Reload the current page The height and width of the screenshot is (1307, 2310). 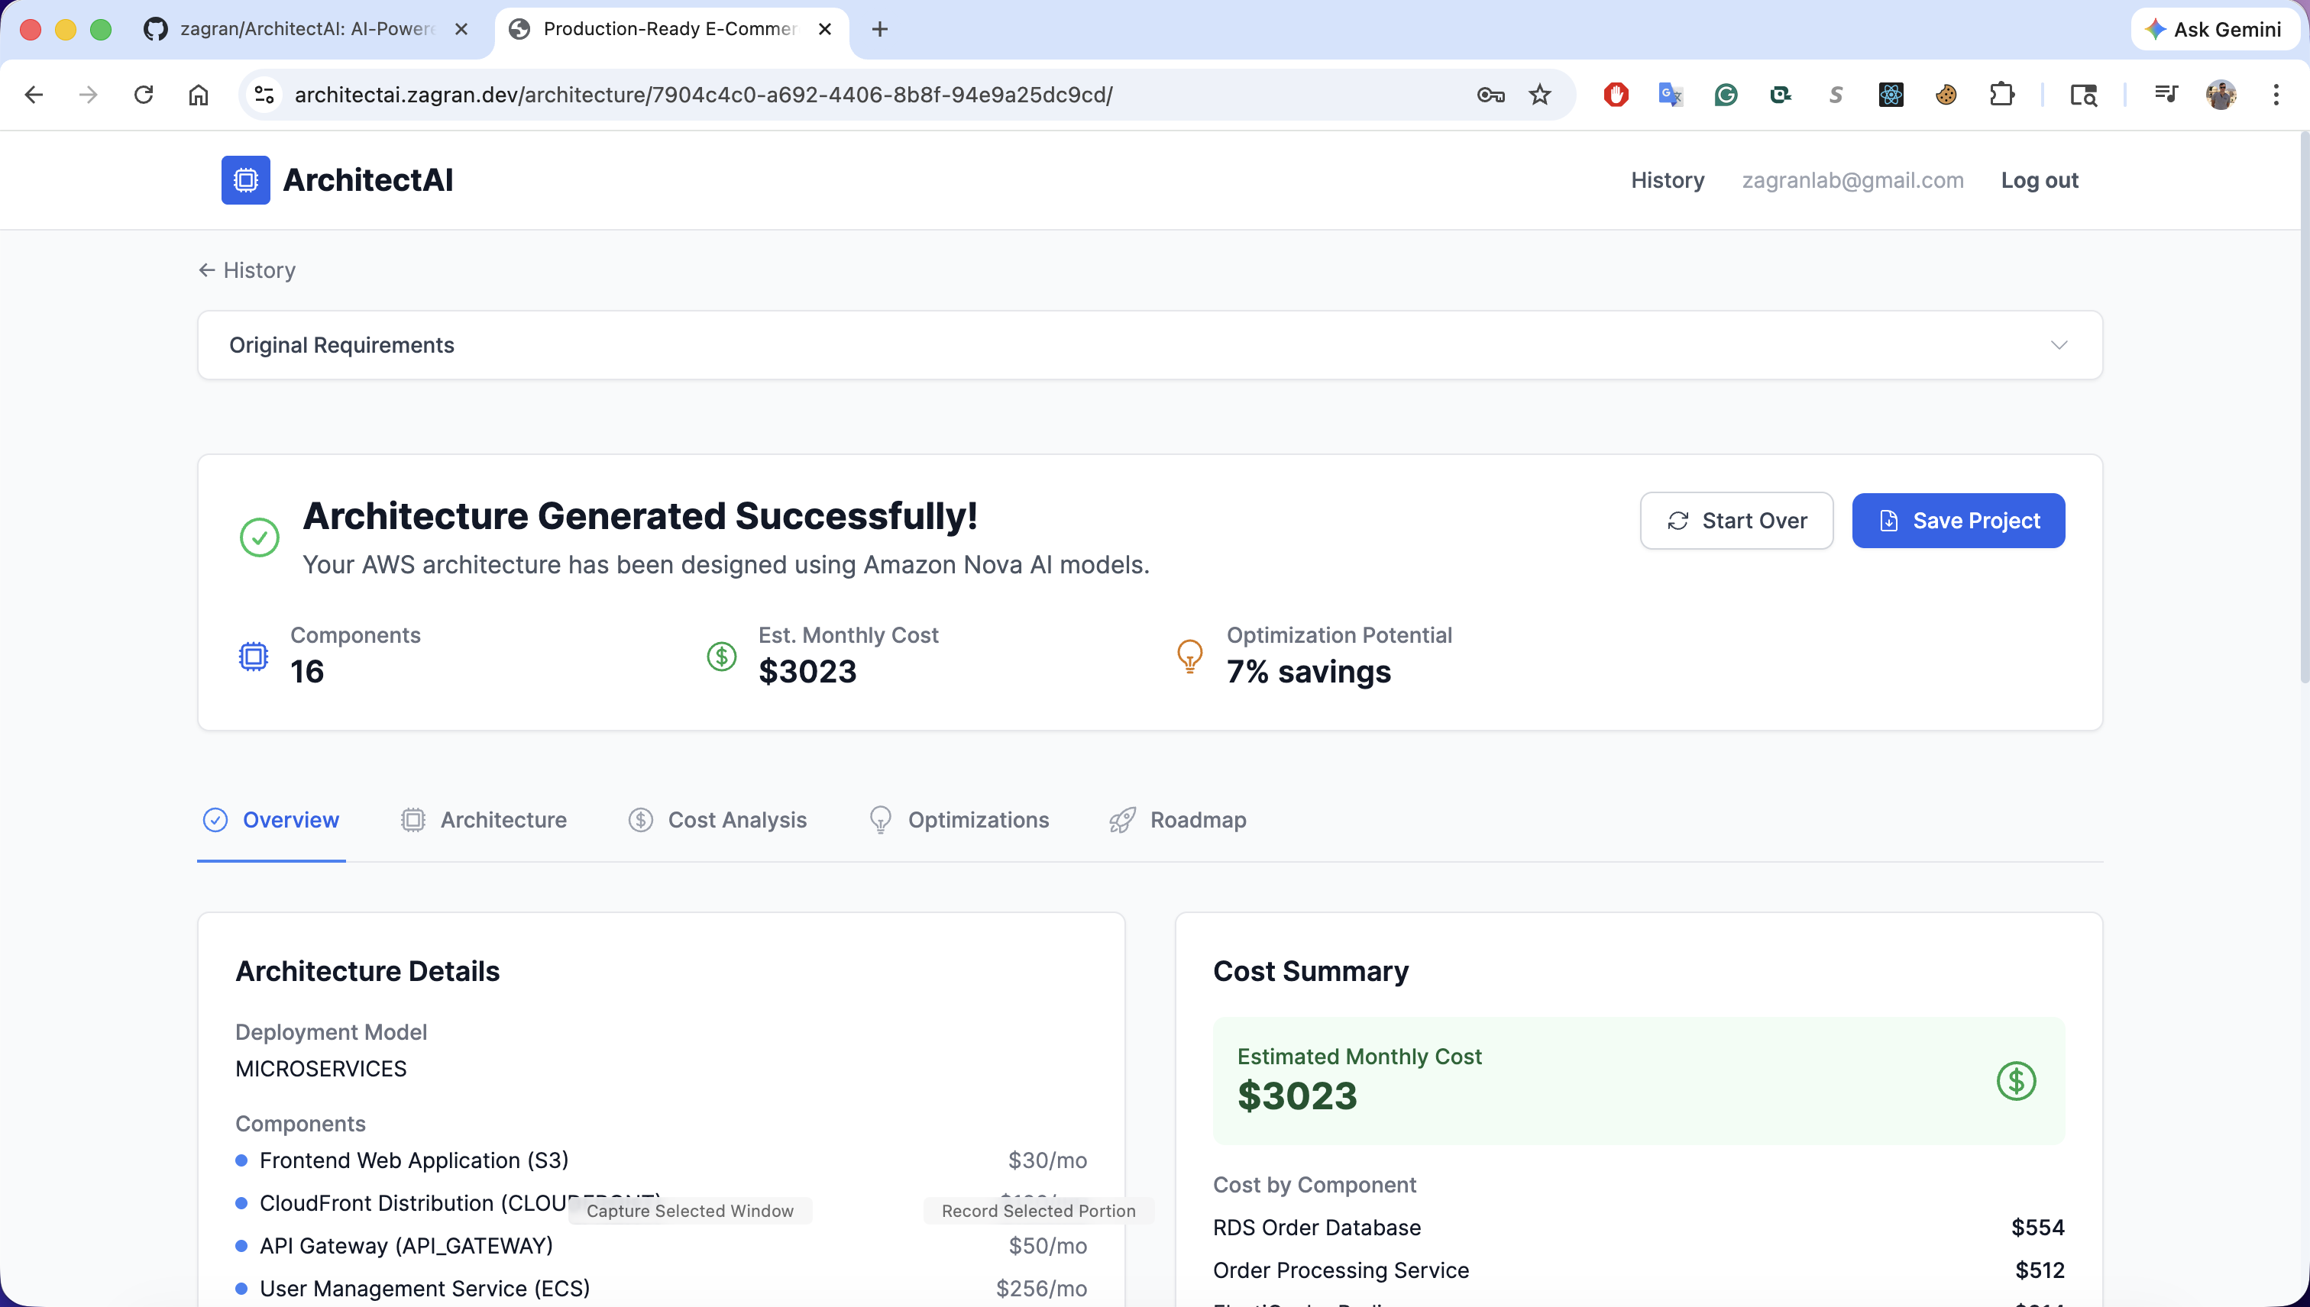144,95
